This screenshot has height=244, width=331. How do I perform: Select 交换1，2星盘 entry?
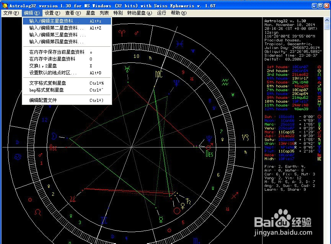[x=67, y=66]
